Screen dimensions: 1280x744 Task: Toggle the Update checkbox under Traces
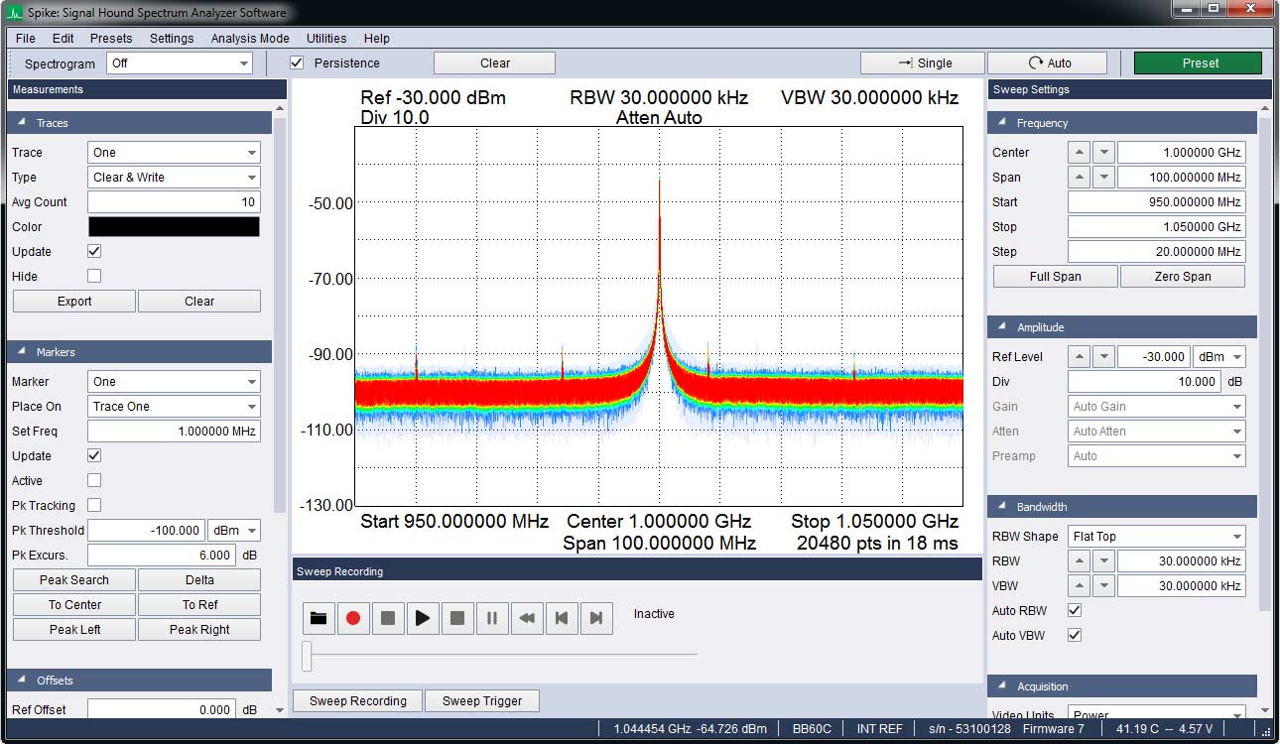[x=94, y=251]
